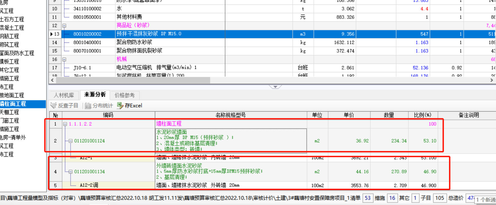This screenshot has width=496, height=205.
Task: Select 土石方工程 in the left tree
Action: (12, 19)
